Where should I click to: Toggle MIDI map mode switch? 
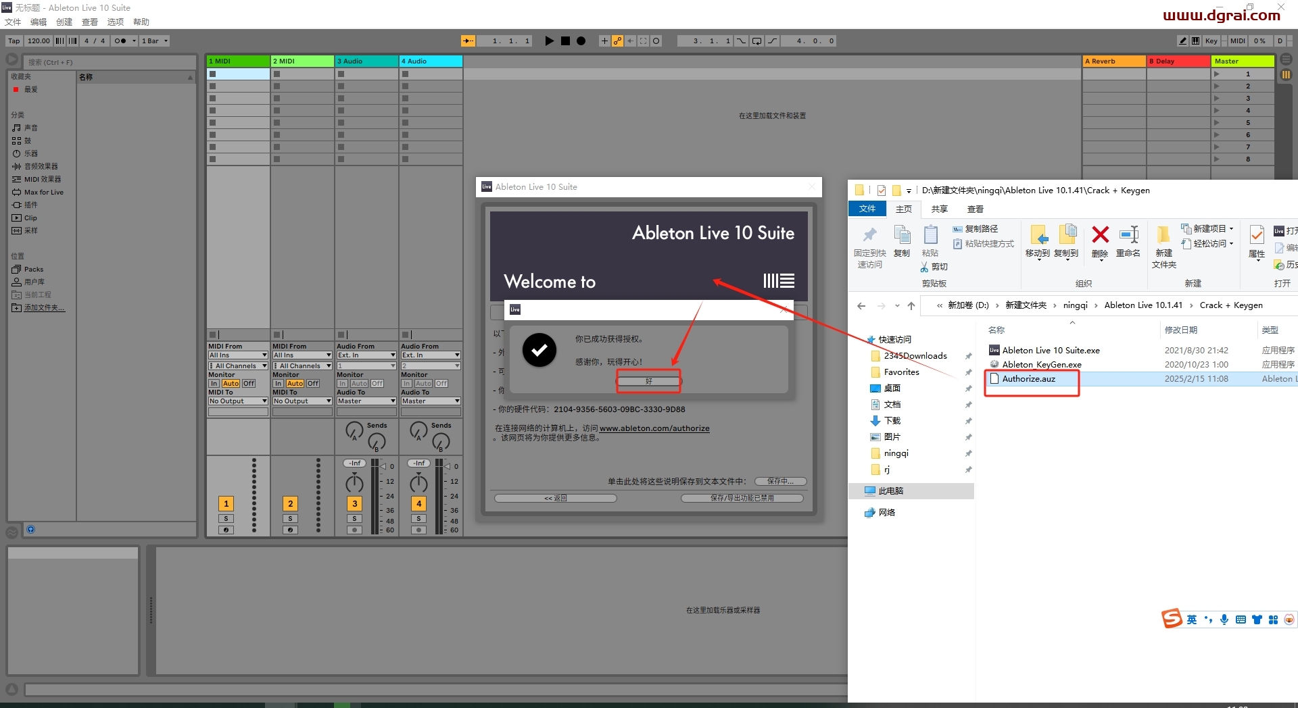tap(1237, 41)
